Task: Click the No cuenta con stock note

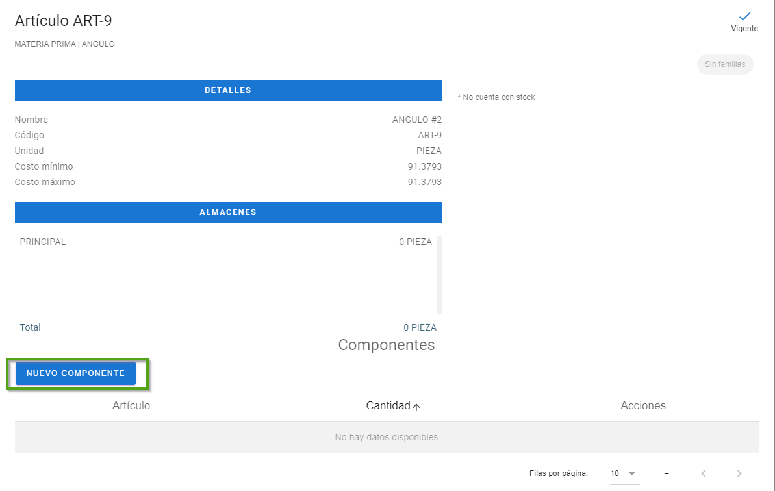Action: tap(496, 97)
